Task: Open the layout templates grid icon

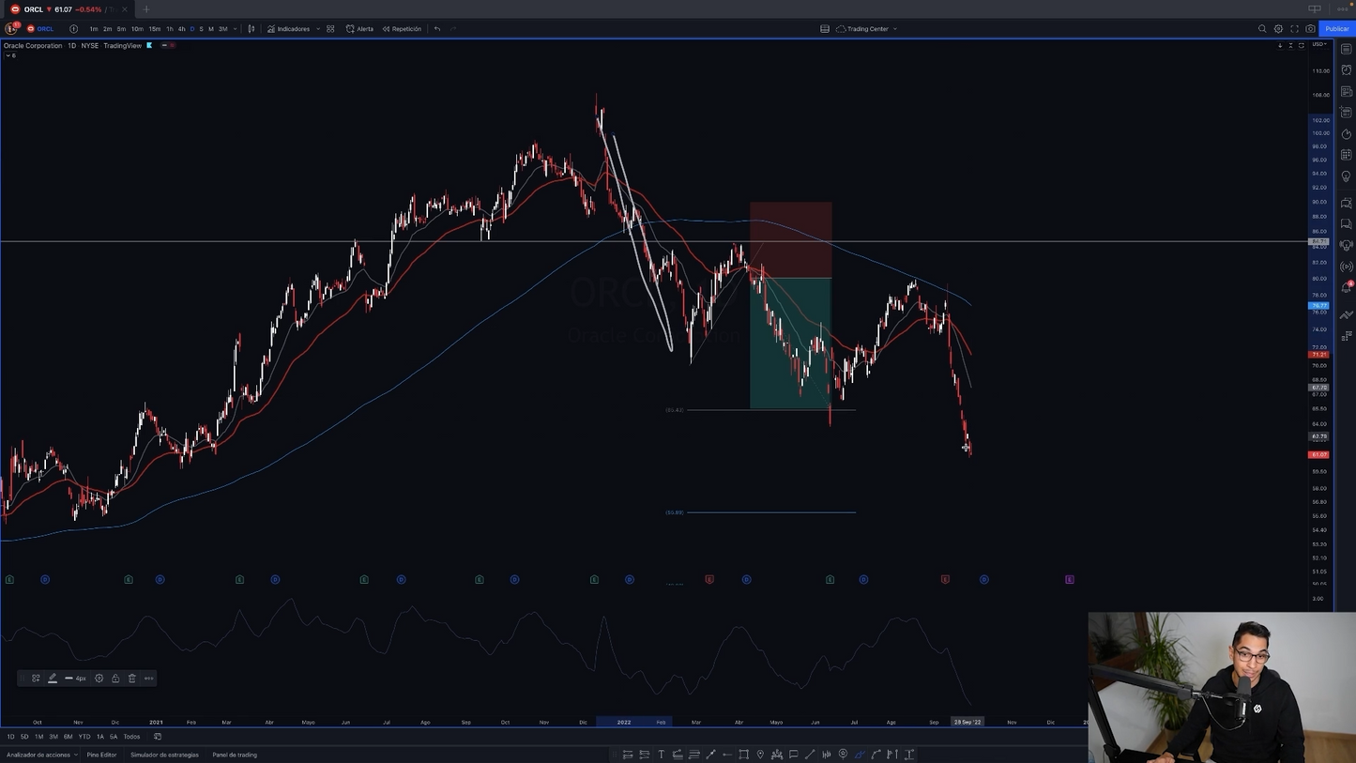Action: [x=330, y=29]
